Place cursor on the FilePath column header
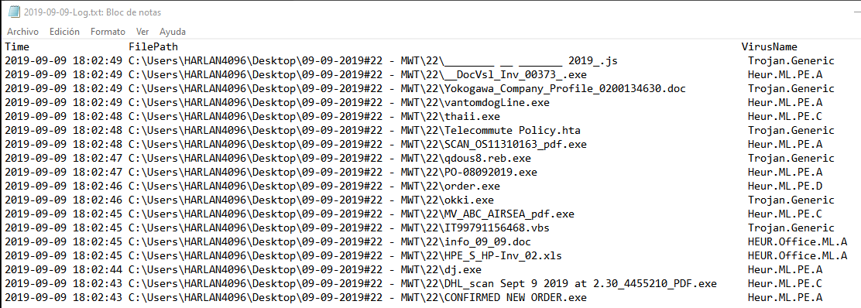 [x=153, y=46]
